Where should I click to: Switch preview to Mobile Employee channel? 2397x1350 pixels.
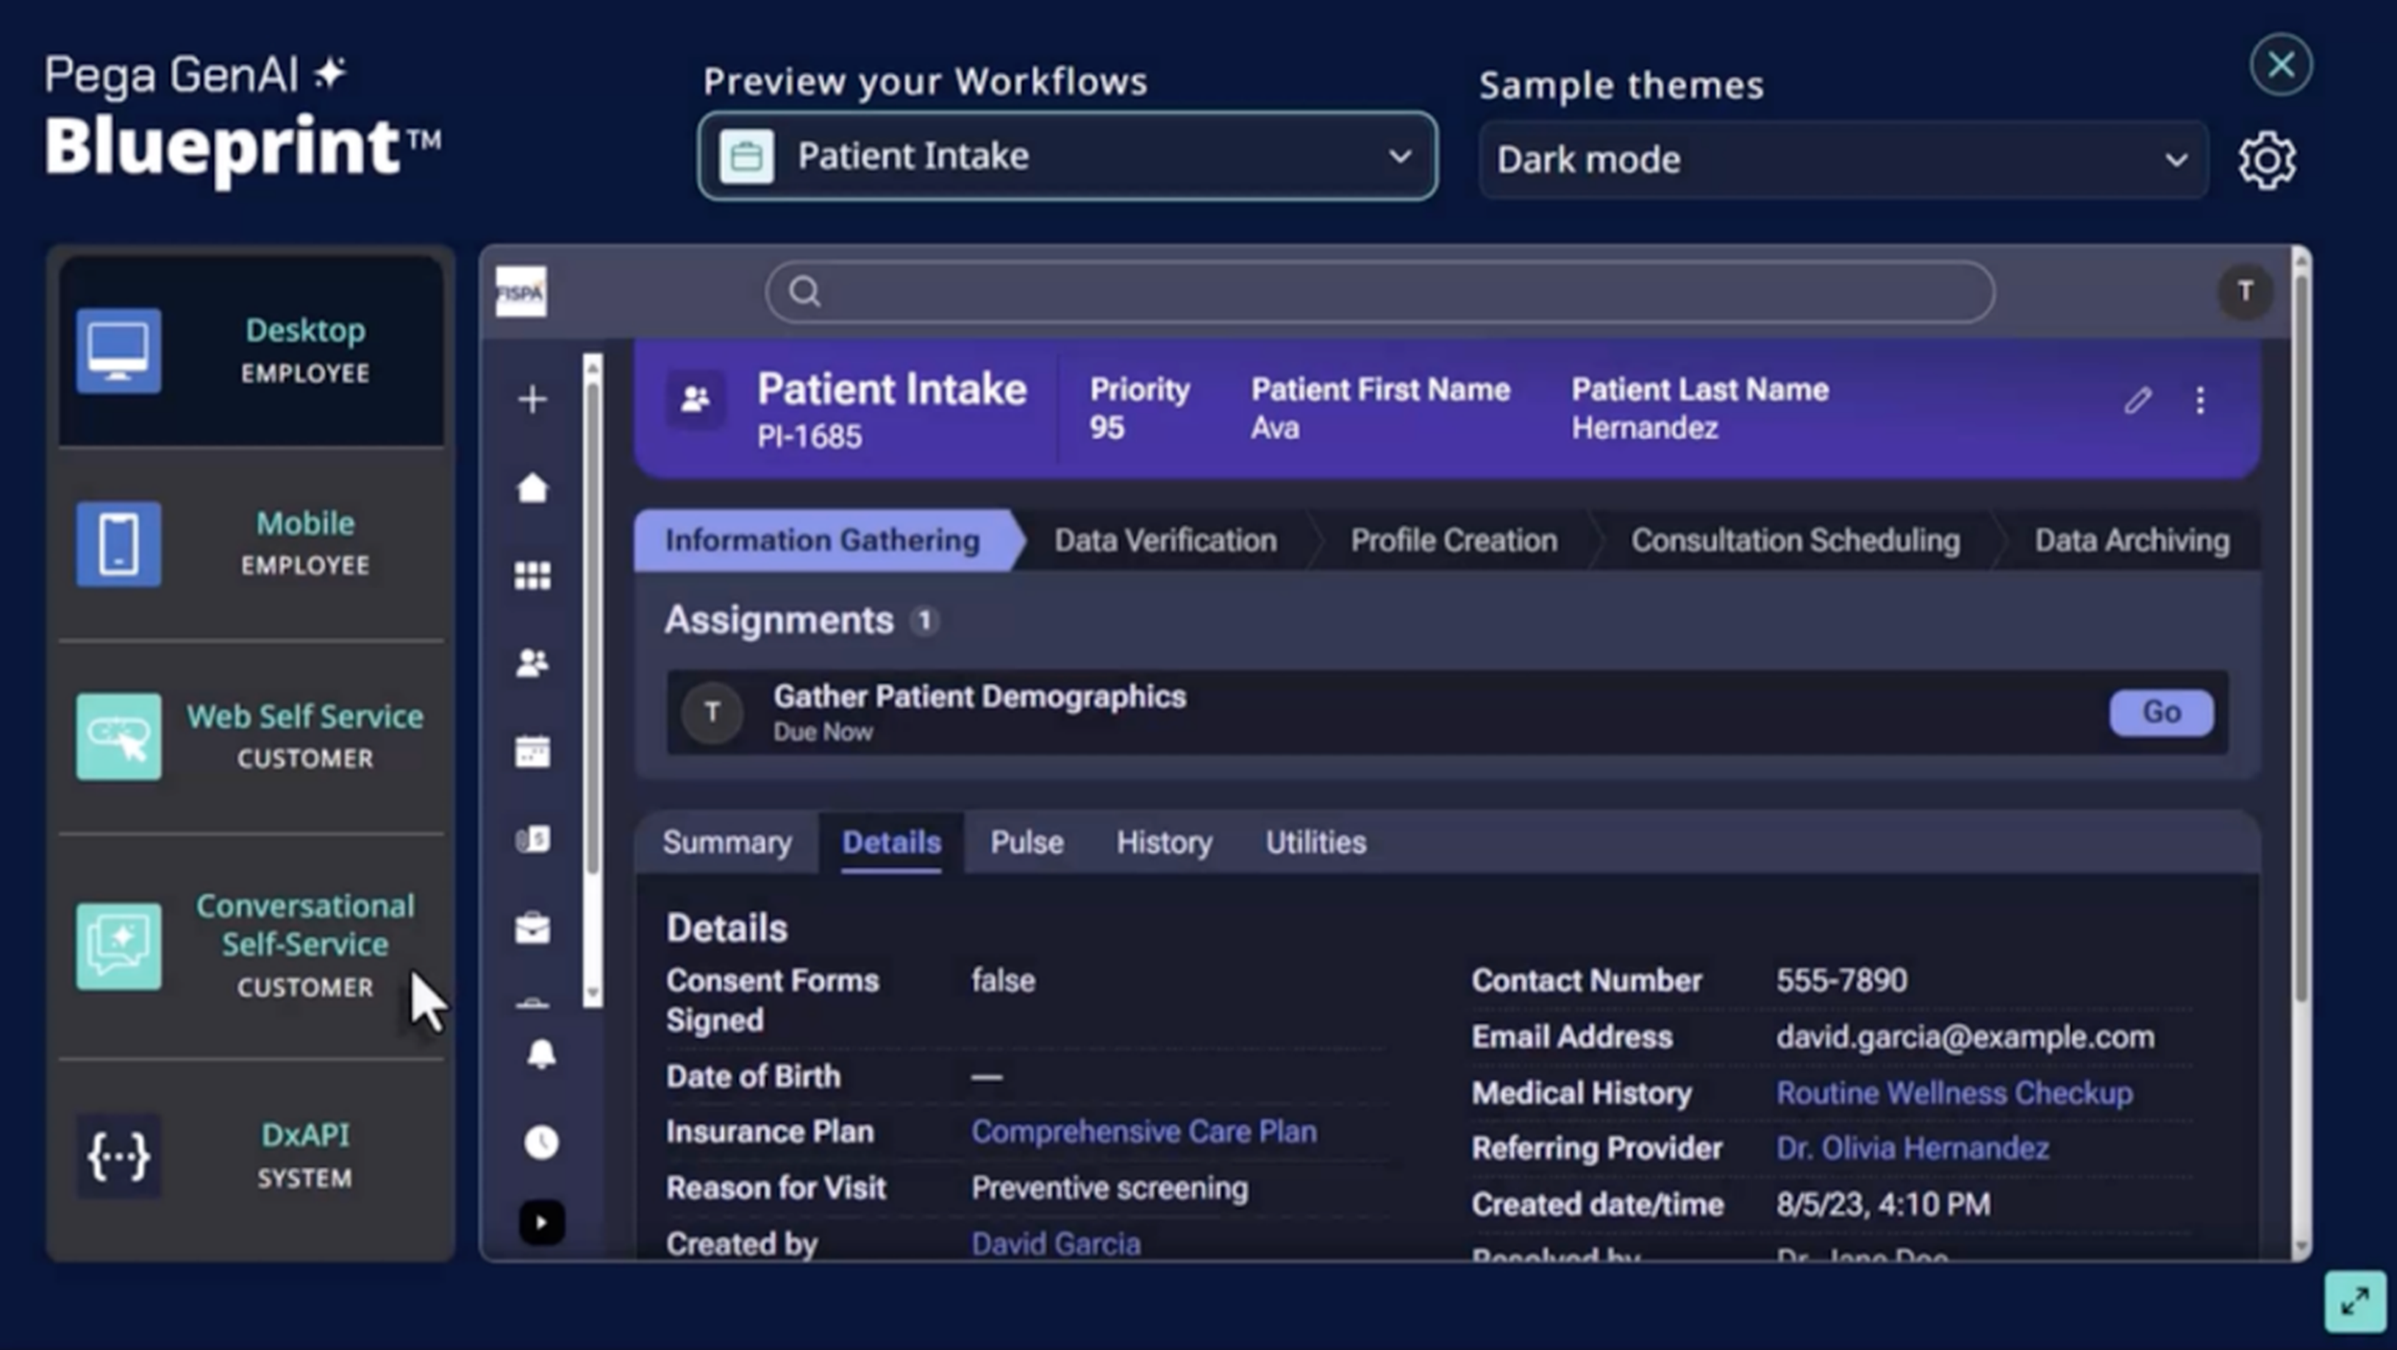[252, 543]
